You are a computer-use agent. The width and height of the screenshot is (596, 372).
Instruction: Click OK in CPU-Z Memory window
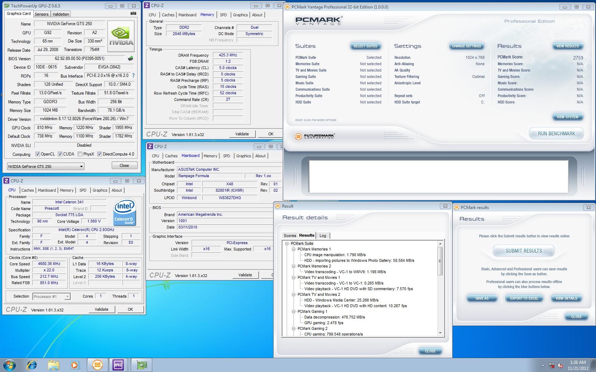tap(271, 134)
